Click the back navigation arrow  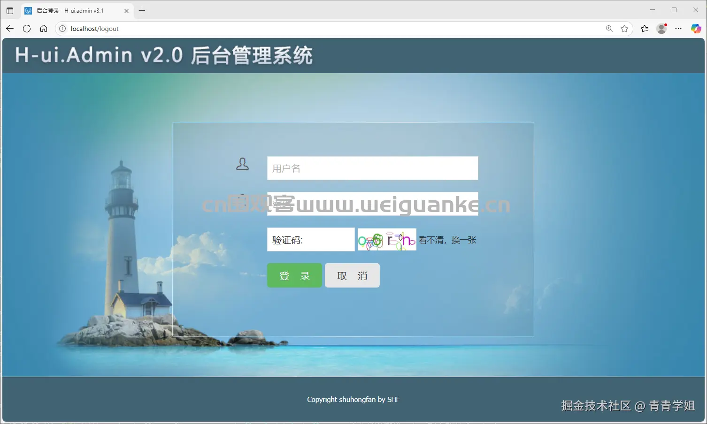[9, 28]
